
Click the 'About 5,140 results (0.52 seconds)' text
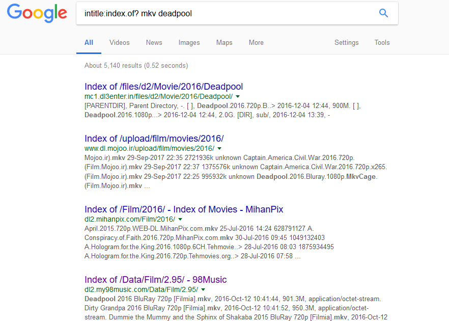[136, 66]
